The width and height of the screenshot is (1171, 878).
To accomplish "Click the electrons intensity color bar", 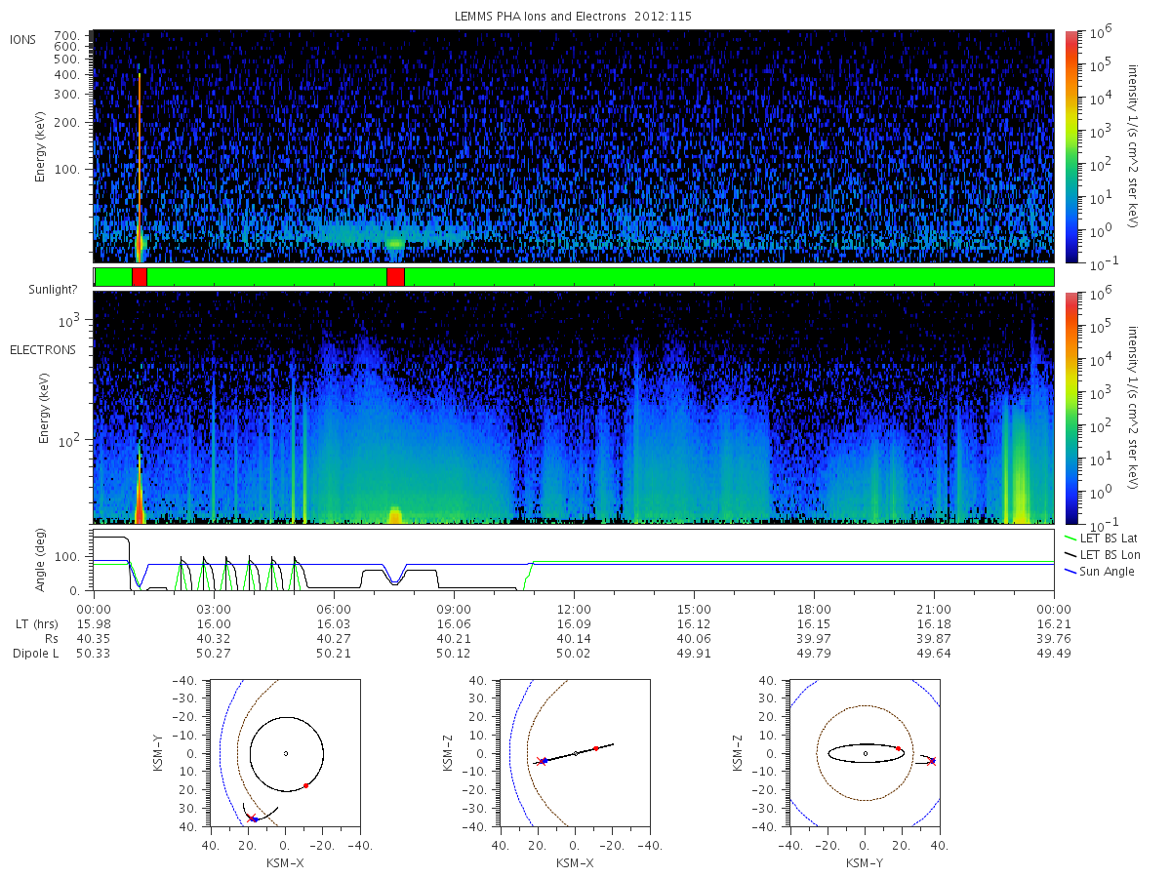I will point(1070,407).
